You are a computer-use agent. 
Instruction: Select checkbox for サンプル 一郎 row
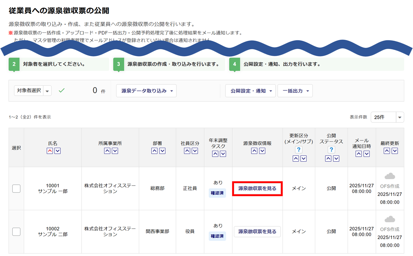pos(16,189)
